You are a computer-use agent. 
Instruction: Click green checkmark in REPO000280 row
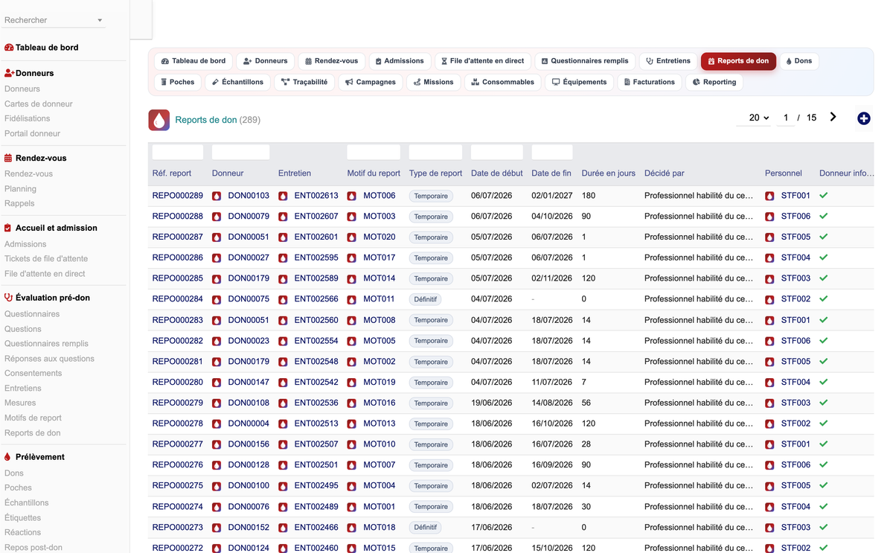824,382
